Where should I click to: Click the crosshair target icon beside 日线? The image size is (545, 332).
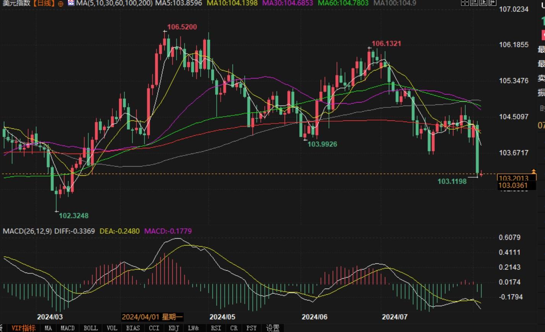61,4
